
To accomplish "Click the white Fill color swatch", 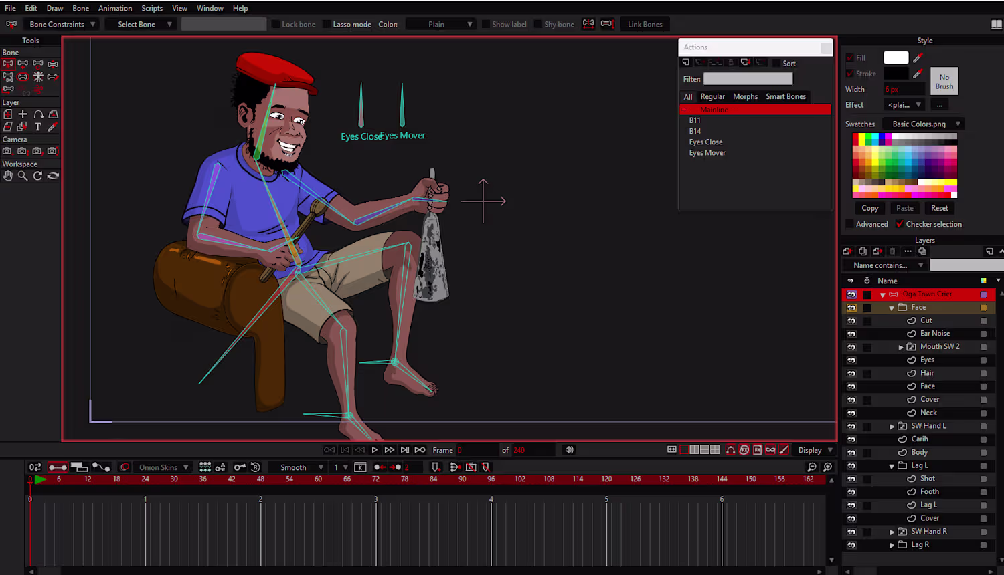I will [896, 57].
